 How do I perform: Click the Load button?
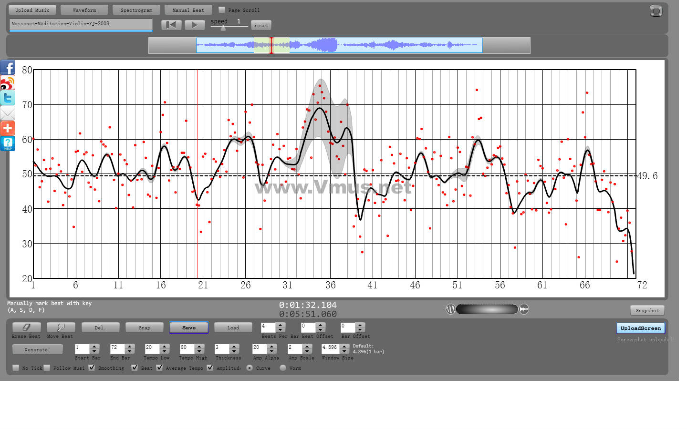[233, 327]
